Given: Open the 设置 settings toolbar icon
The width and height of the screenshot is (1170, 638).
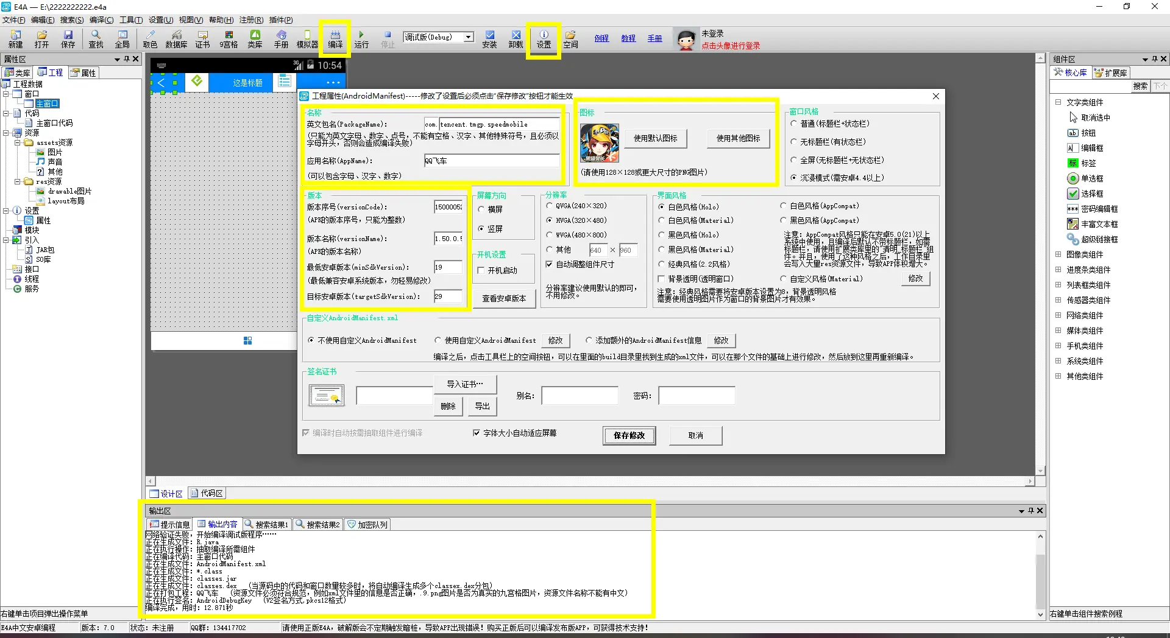Looking at the screenshot, I should point(544,39).
